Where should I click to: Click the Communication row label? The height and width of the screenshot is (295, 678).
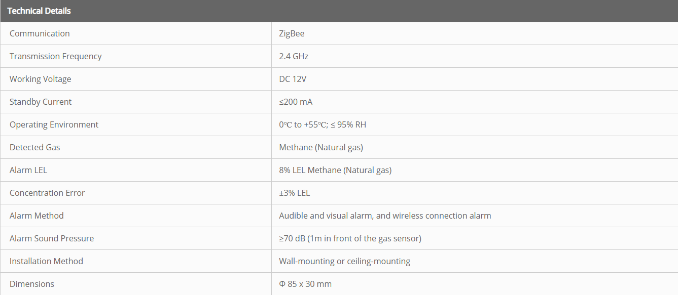pos(40,33)
